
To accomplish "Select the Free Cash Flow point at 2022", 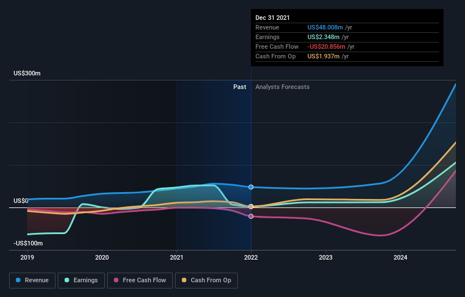I will pyautogui.click(x=251, y=217).
